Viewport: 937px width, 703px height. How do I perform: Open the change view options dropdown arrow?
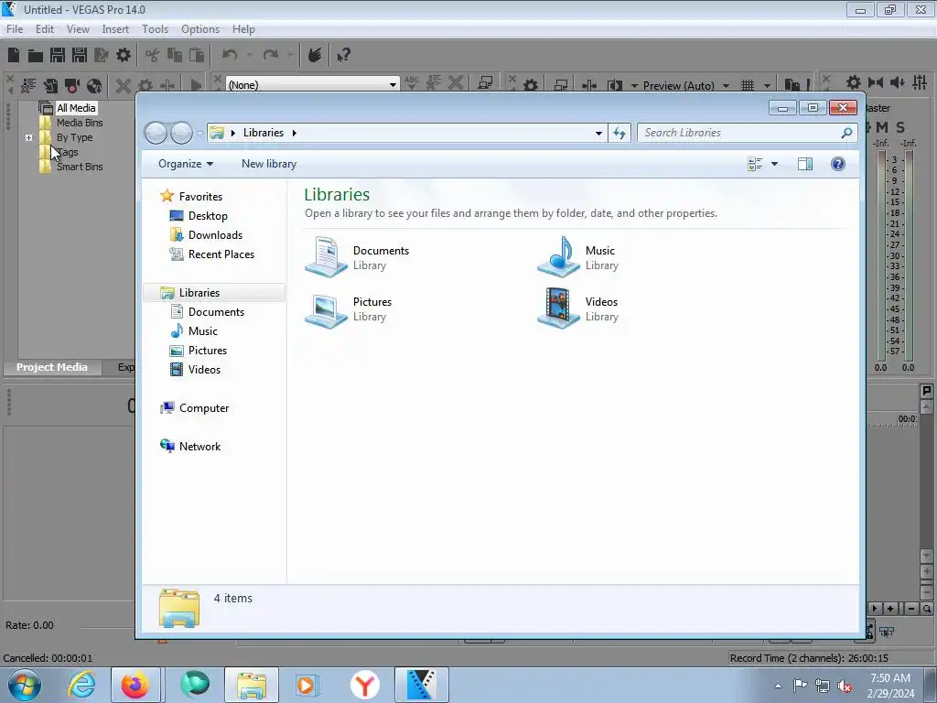pyautogui.click(x=774, y=164)
